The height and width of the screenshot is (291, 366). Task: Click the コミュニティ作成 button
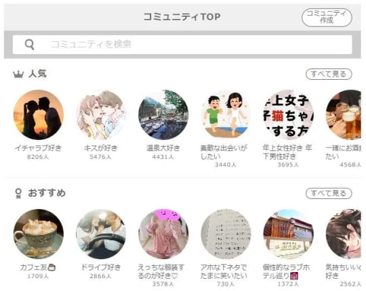coord(327,17)
